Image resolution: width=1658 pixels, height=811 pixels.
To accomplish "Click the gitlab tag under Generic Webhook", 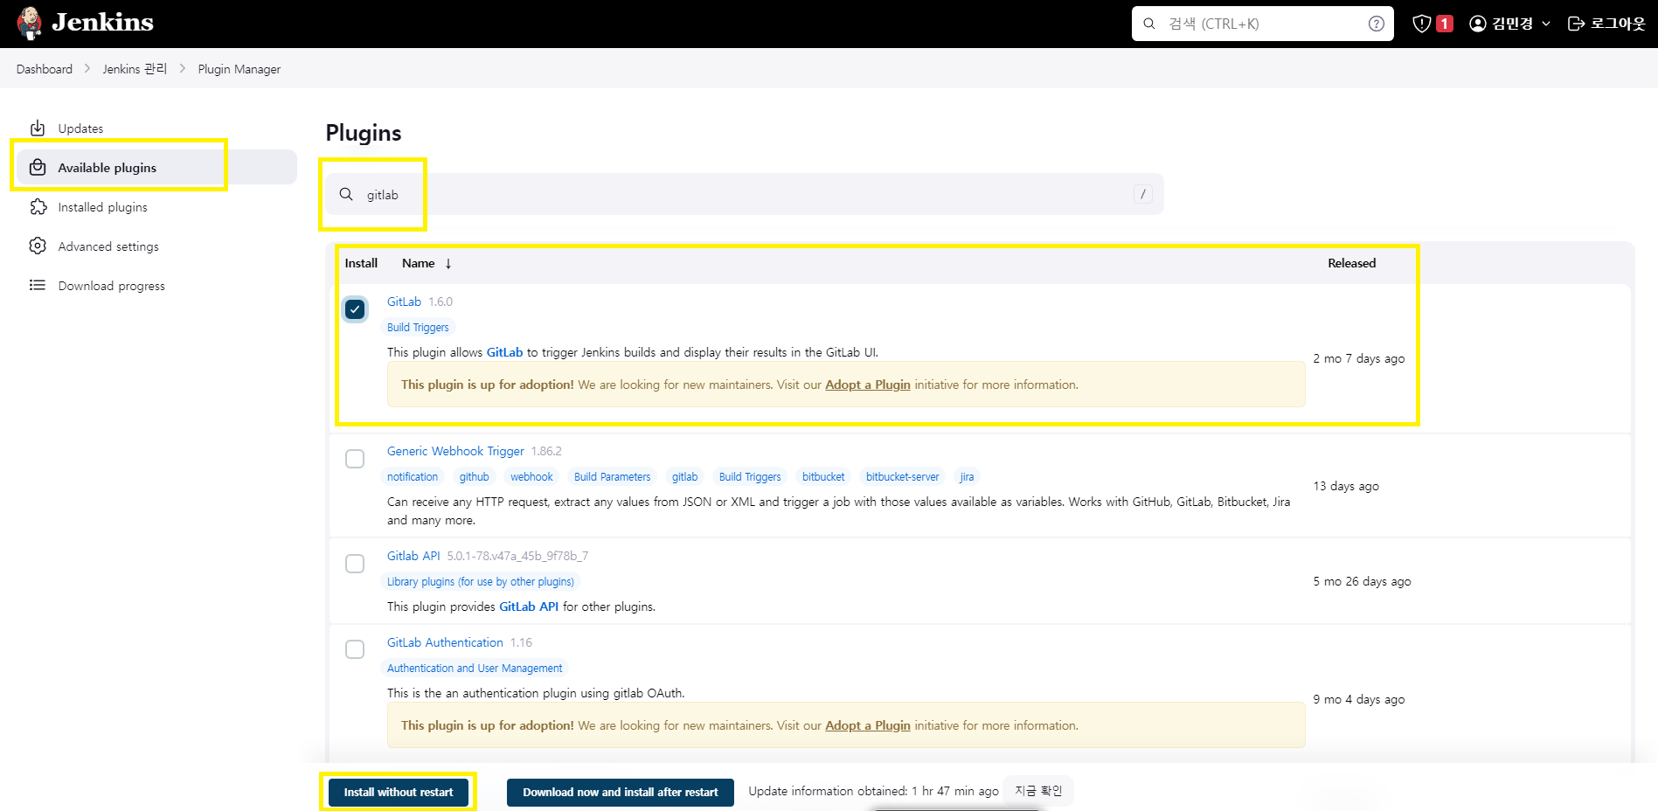I will (684, 477).
